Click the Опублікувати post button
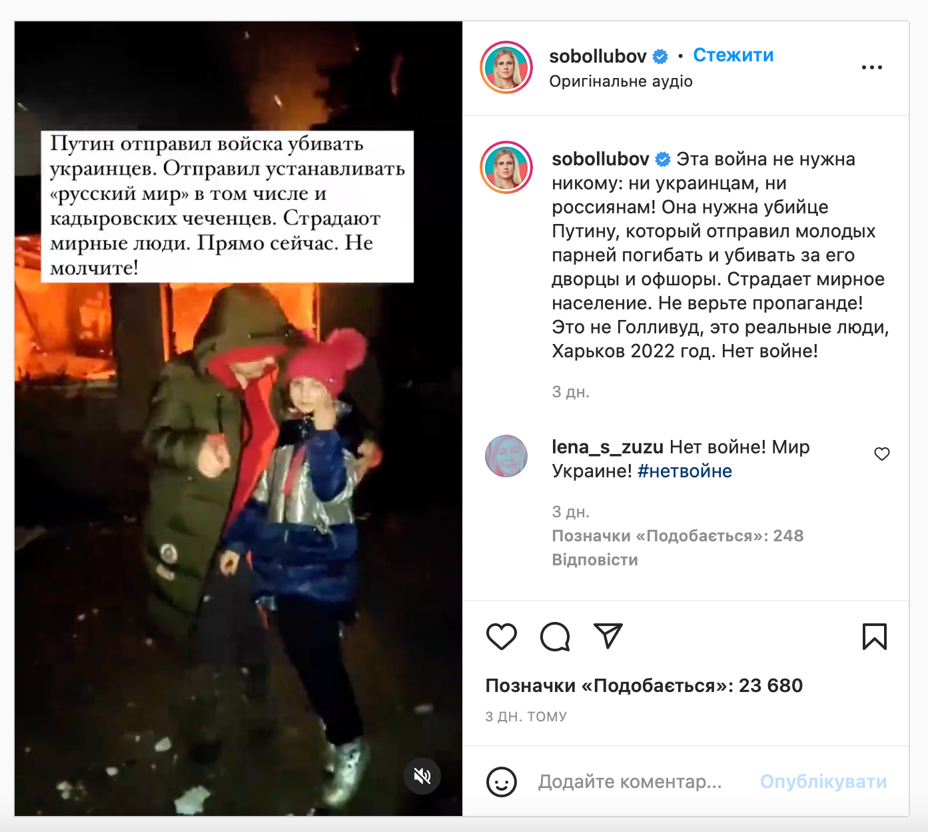 tap(823, 781)
